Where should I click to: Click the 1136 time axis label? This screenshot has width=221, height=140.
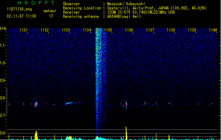[129, 30]
